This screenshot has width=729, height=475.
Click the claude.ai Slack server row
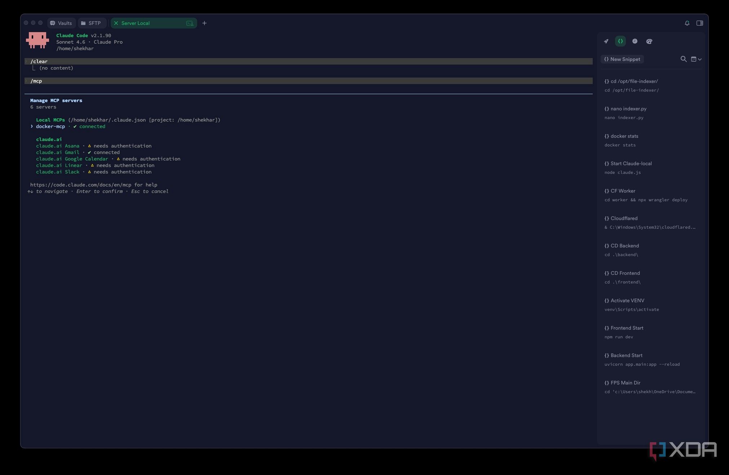tap(94, 172)
